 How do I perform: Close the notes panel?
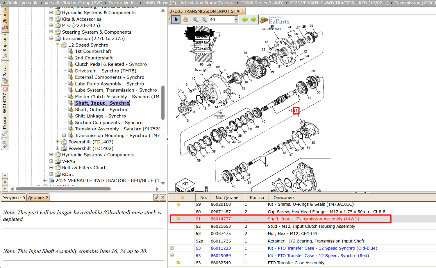coord(163,197)
